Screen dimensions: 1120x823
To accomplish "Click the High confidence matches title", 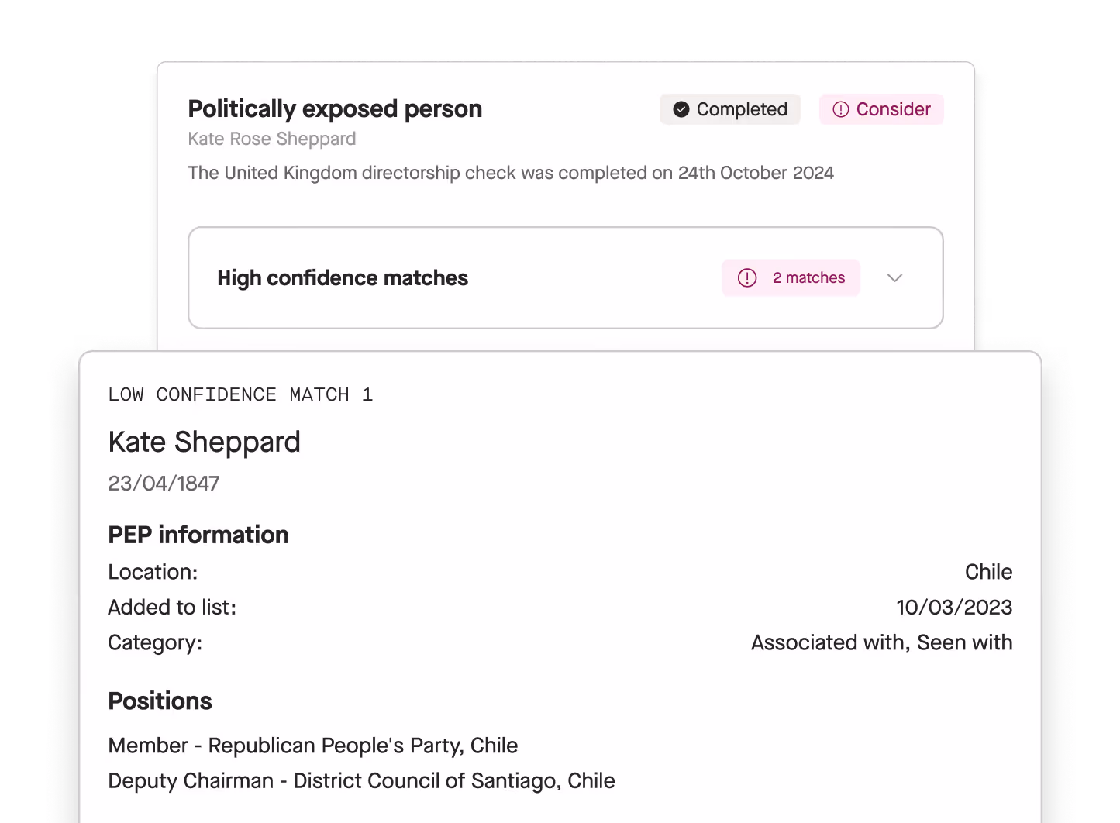I will click(x=343, y=278).
